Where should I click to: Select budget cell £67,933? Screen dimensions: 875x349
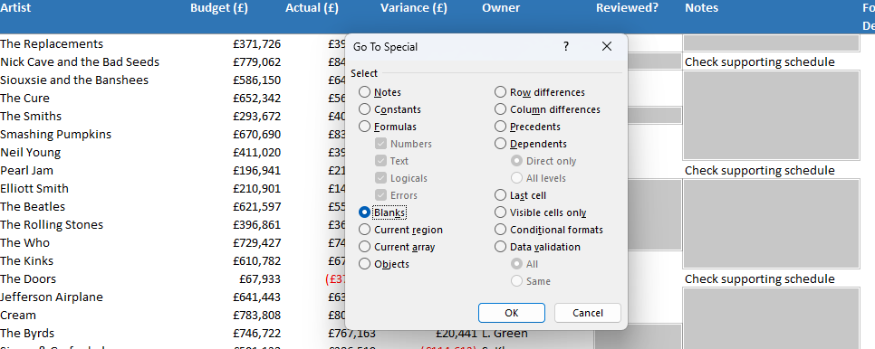260,278
